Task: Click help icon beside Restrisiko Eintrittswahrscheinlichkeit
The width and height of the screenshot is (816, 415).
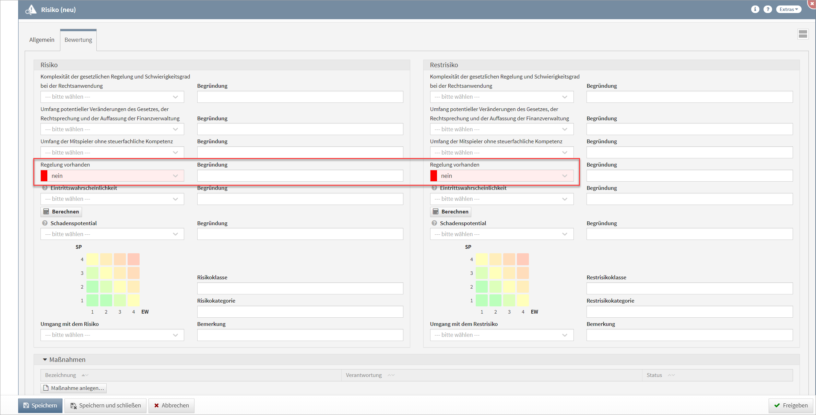Action: [434, 188]
